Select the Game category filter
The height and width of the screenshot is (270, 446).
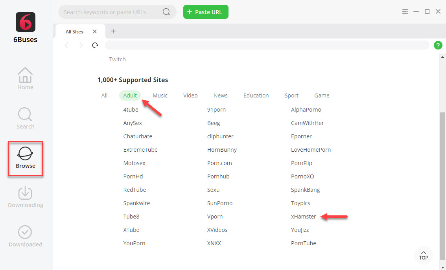point(322,96)
